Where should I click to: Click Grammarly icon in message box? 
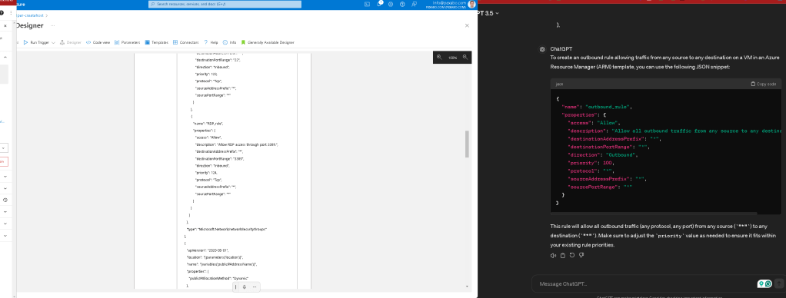pos(768,284)
